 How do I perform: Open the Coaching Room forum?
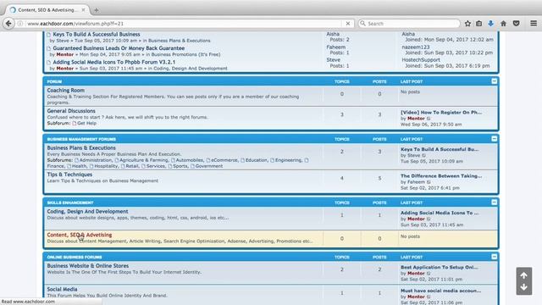click(x=66, y=91)
